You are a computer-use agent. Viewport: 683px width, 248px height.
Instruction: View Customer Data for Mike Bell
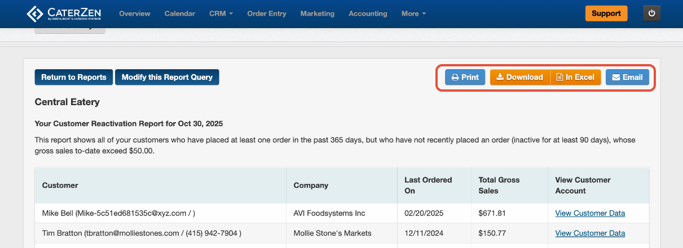(x=590, y=213)
